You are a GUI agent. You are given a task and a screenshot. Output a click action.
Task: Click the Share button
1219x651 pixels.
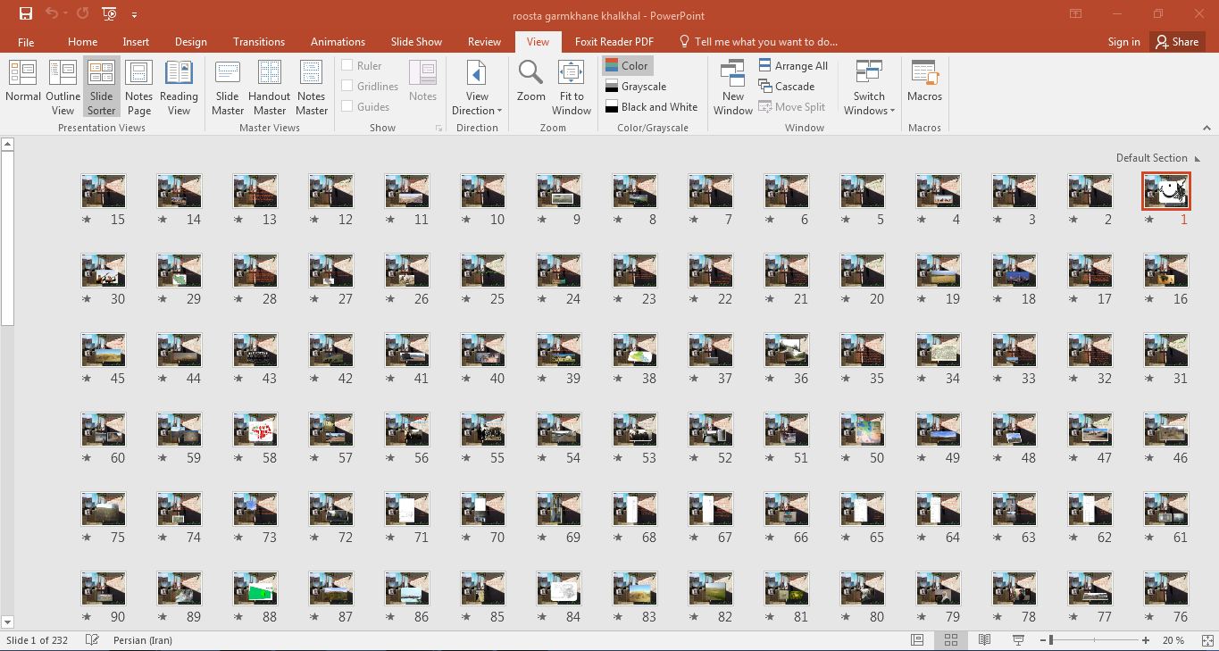1177,42
